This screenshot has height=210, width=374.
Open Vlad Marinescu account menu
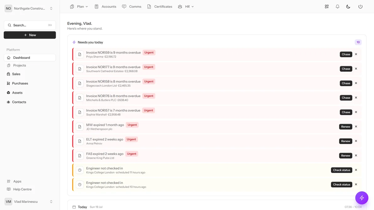pyautogui.click(x=30, y=202)
